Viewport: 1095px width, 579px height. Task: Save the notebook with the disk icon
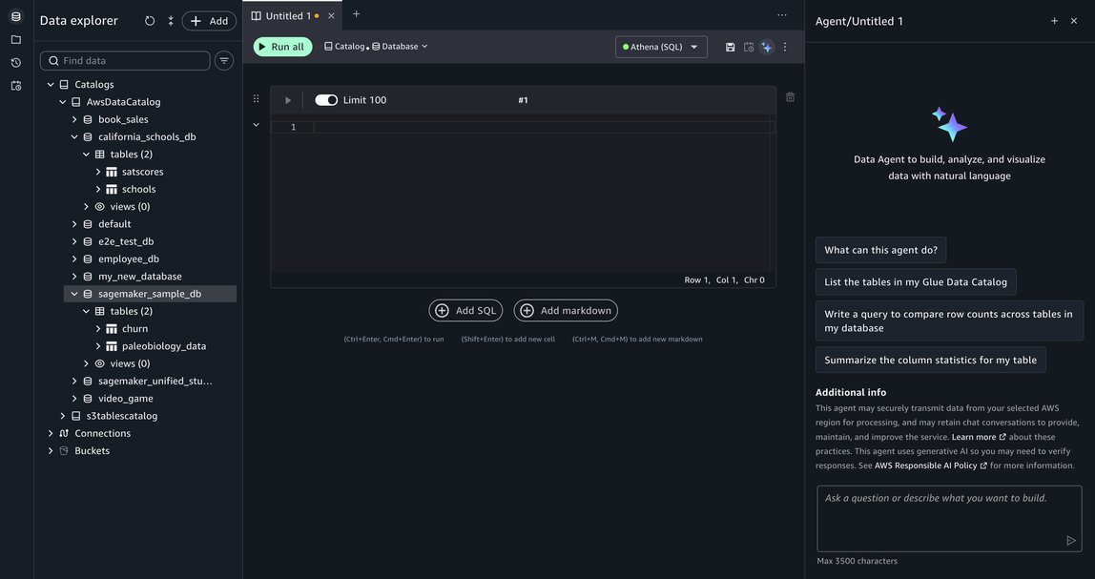[x=730, y=47]
